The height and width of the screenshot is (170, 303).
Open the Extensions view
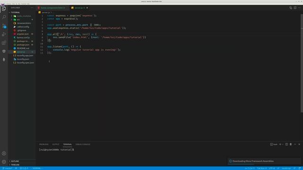coord(4,43)
